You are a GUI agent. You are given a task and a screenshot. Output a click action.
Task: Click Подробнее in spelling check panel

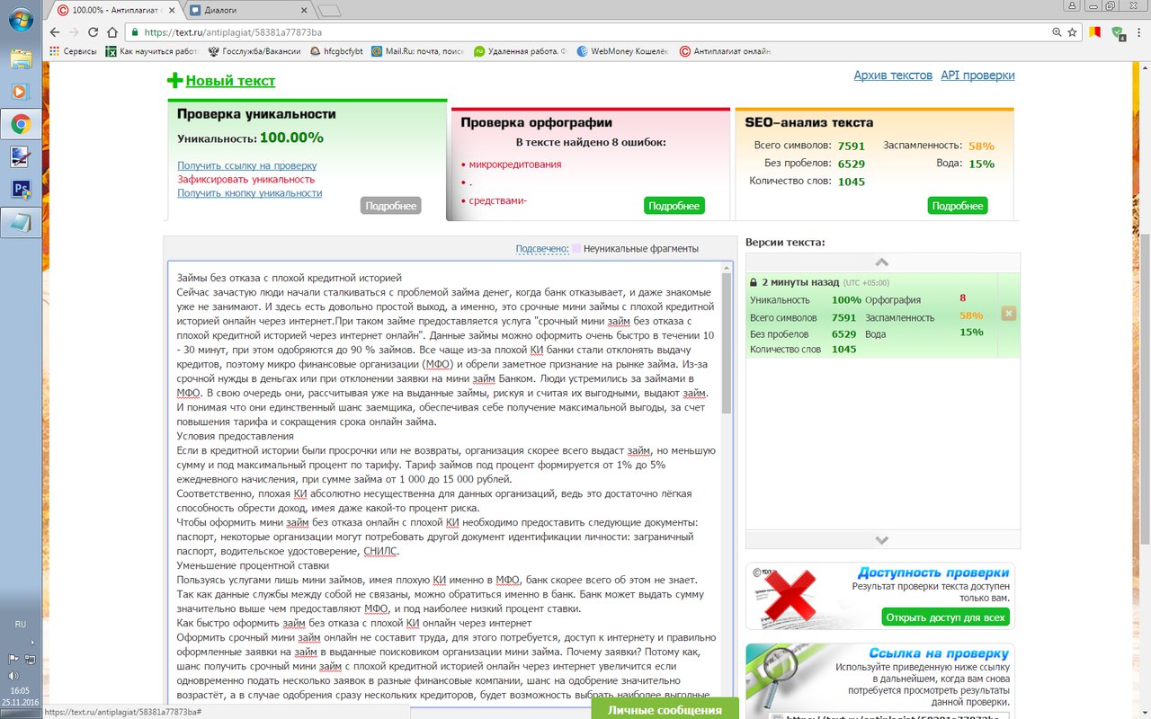(674, 206)
